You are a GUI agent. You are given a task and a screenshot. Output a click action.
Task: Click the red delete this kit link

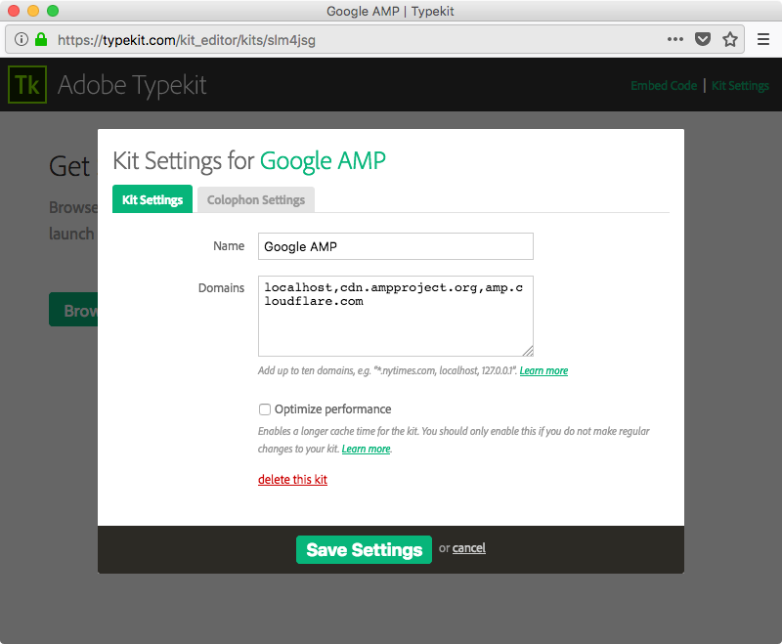click(x=292, y=480)
